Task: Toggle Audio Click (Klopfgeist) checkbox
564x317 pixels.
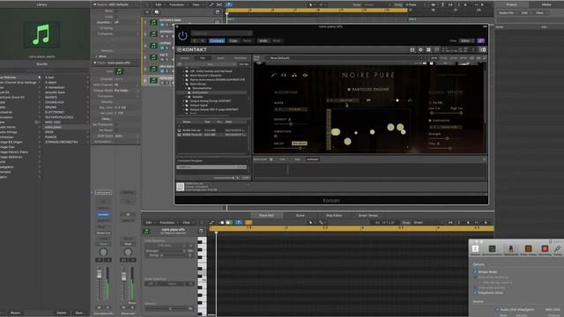Action: (497, 309)
